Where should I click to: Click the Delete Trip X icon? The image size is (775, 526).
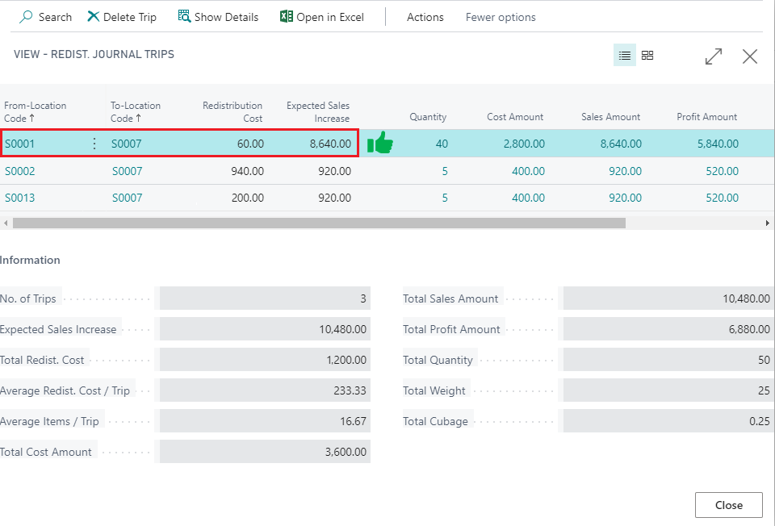point(94,17)
